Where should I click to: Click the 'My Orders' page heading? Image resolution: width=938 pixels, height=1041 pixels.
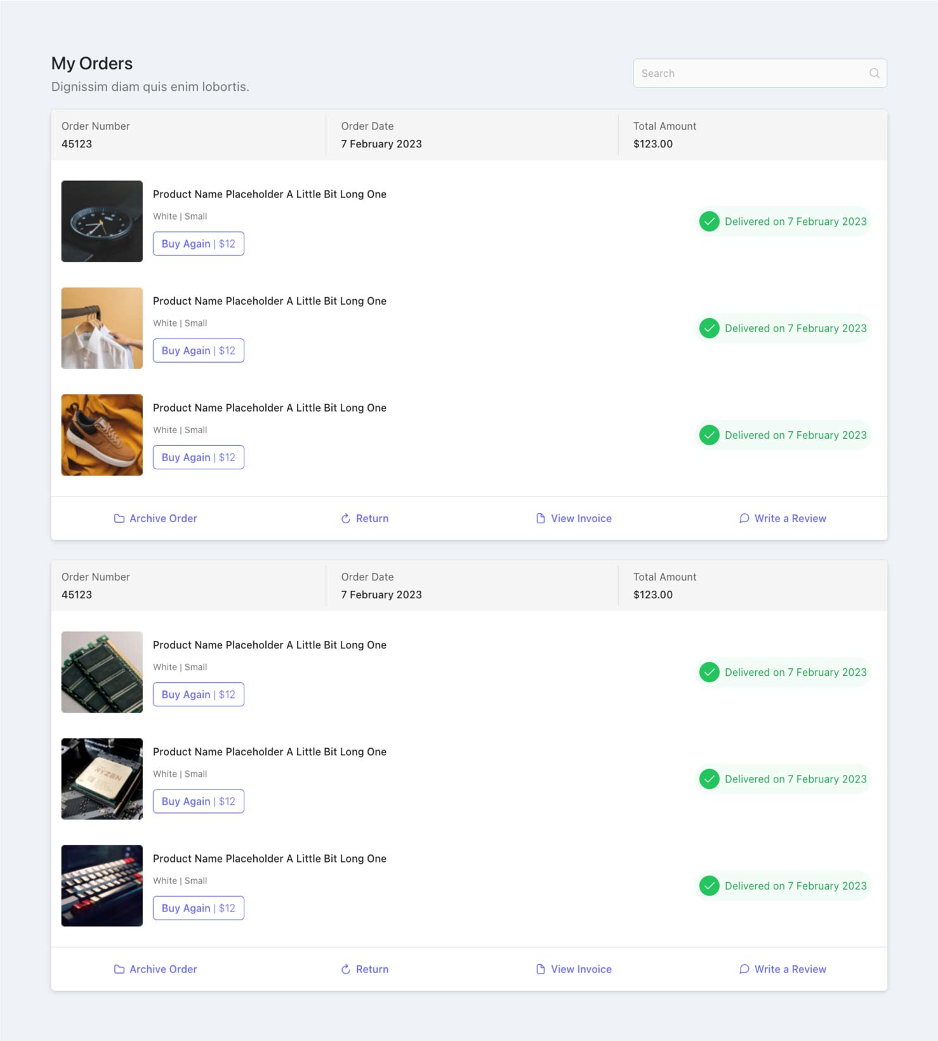pyautogui.click(x=92, y=64)
